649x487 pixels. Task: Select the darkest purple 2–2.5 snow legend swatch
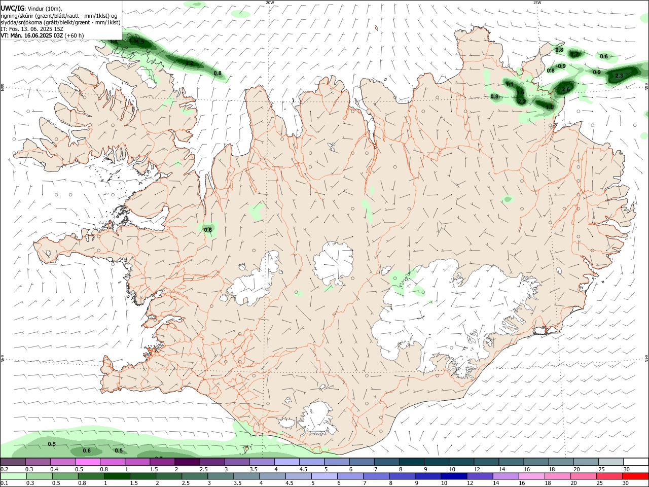(187, 462)
